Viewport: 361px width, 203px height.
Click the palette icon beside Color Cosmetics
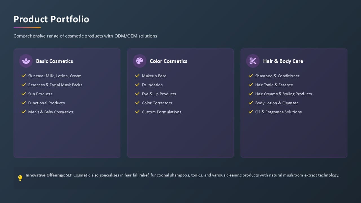point(140,61)
